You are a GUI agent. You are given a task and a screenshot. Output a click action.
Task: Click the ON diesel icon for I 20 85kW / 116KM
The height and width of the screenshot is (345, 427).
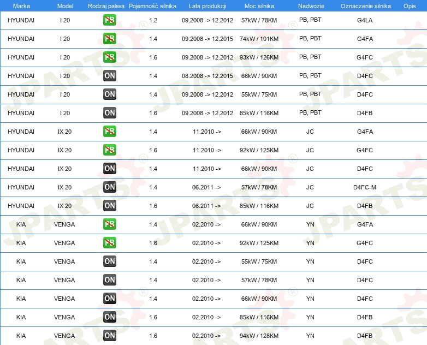(x=109, y=113)
